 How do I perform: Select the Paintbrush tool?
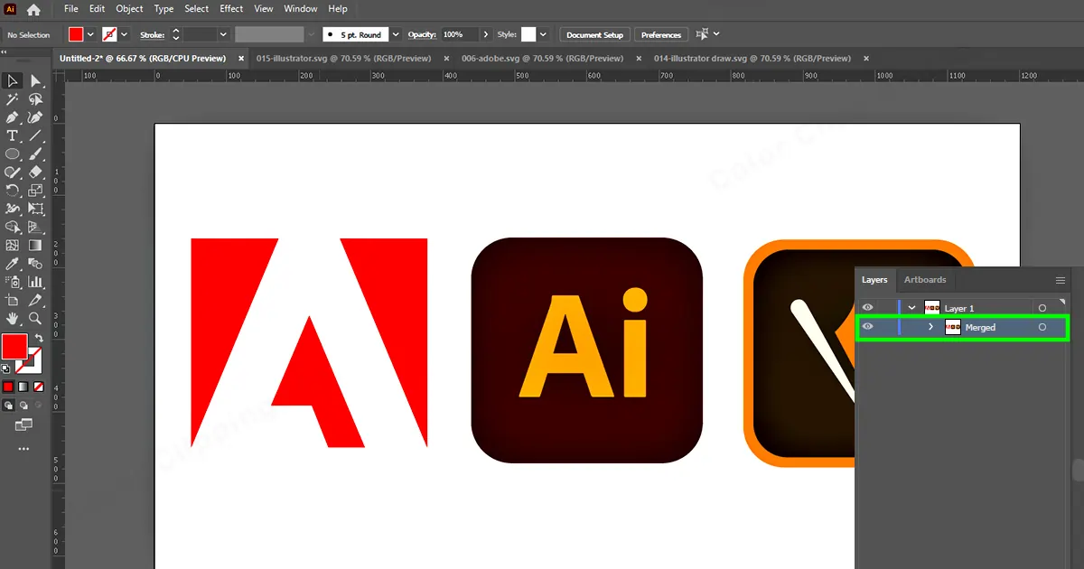(x=35, y=154)
